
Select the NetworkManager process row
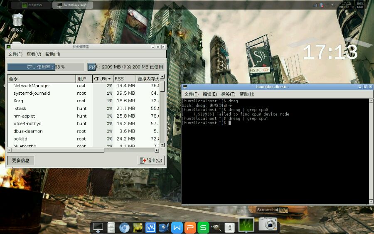(x=83, y=86)
